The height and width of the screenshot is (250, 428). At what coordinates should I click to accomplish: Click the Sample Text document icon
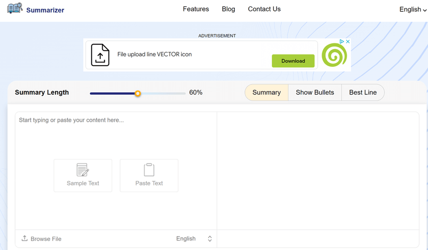tap(83, 169)
